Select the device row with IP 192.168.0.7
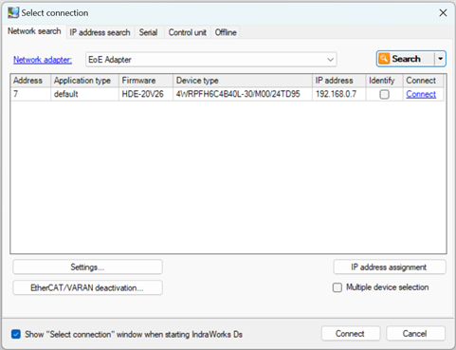 click(x=227, y=94)
